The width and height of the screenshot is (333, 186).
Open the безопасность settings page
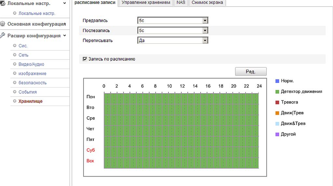tap(33, 83)
